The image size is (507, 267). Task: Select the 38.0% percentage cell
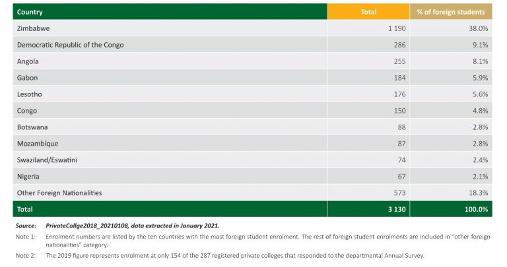pyautogui.click(x=477, y=28)
